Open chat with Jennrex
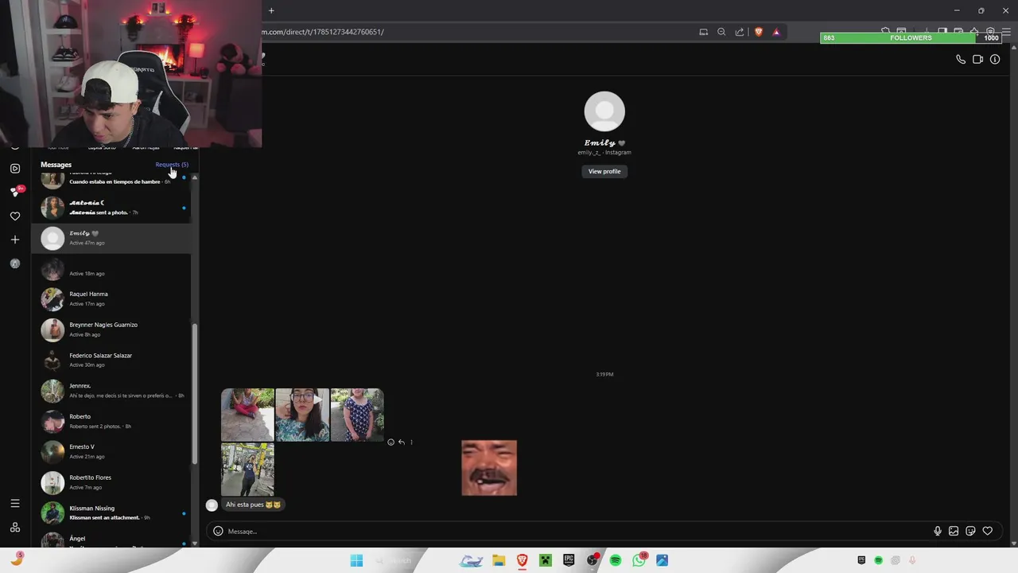The width and height of the screenshot is (1018, 573). pos(111,391)
